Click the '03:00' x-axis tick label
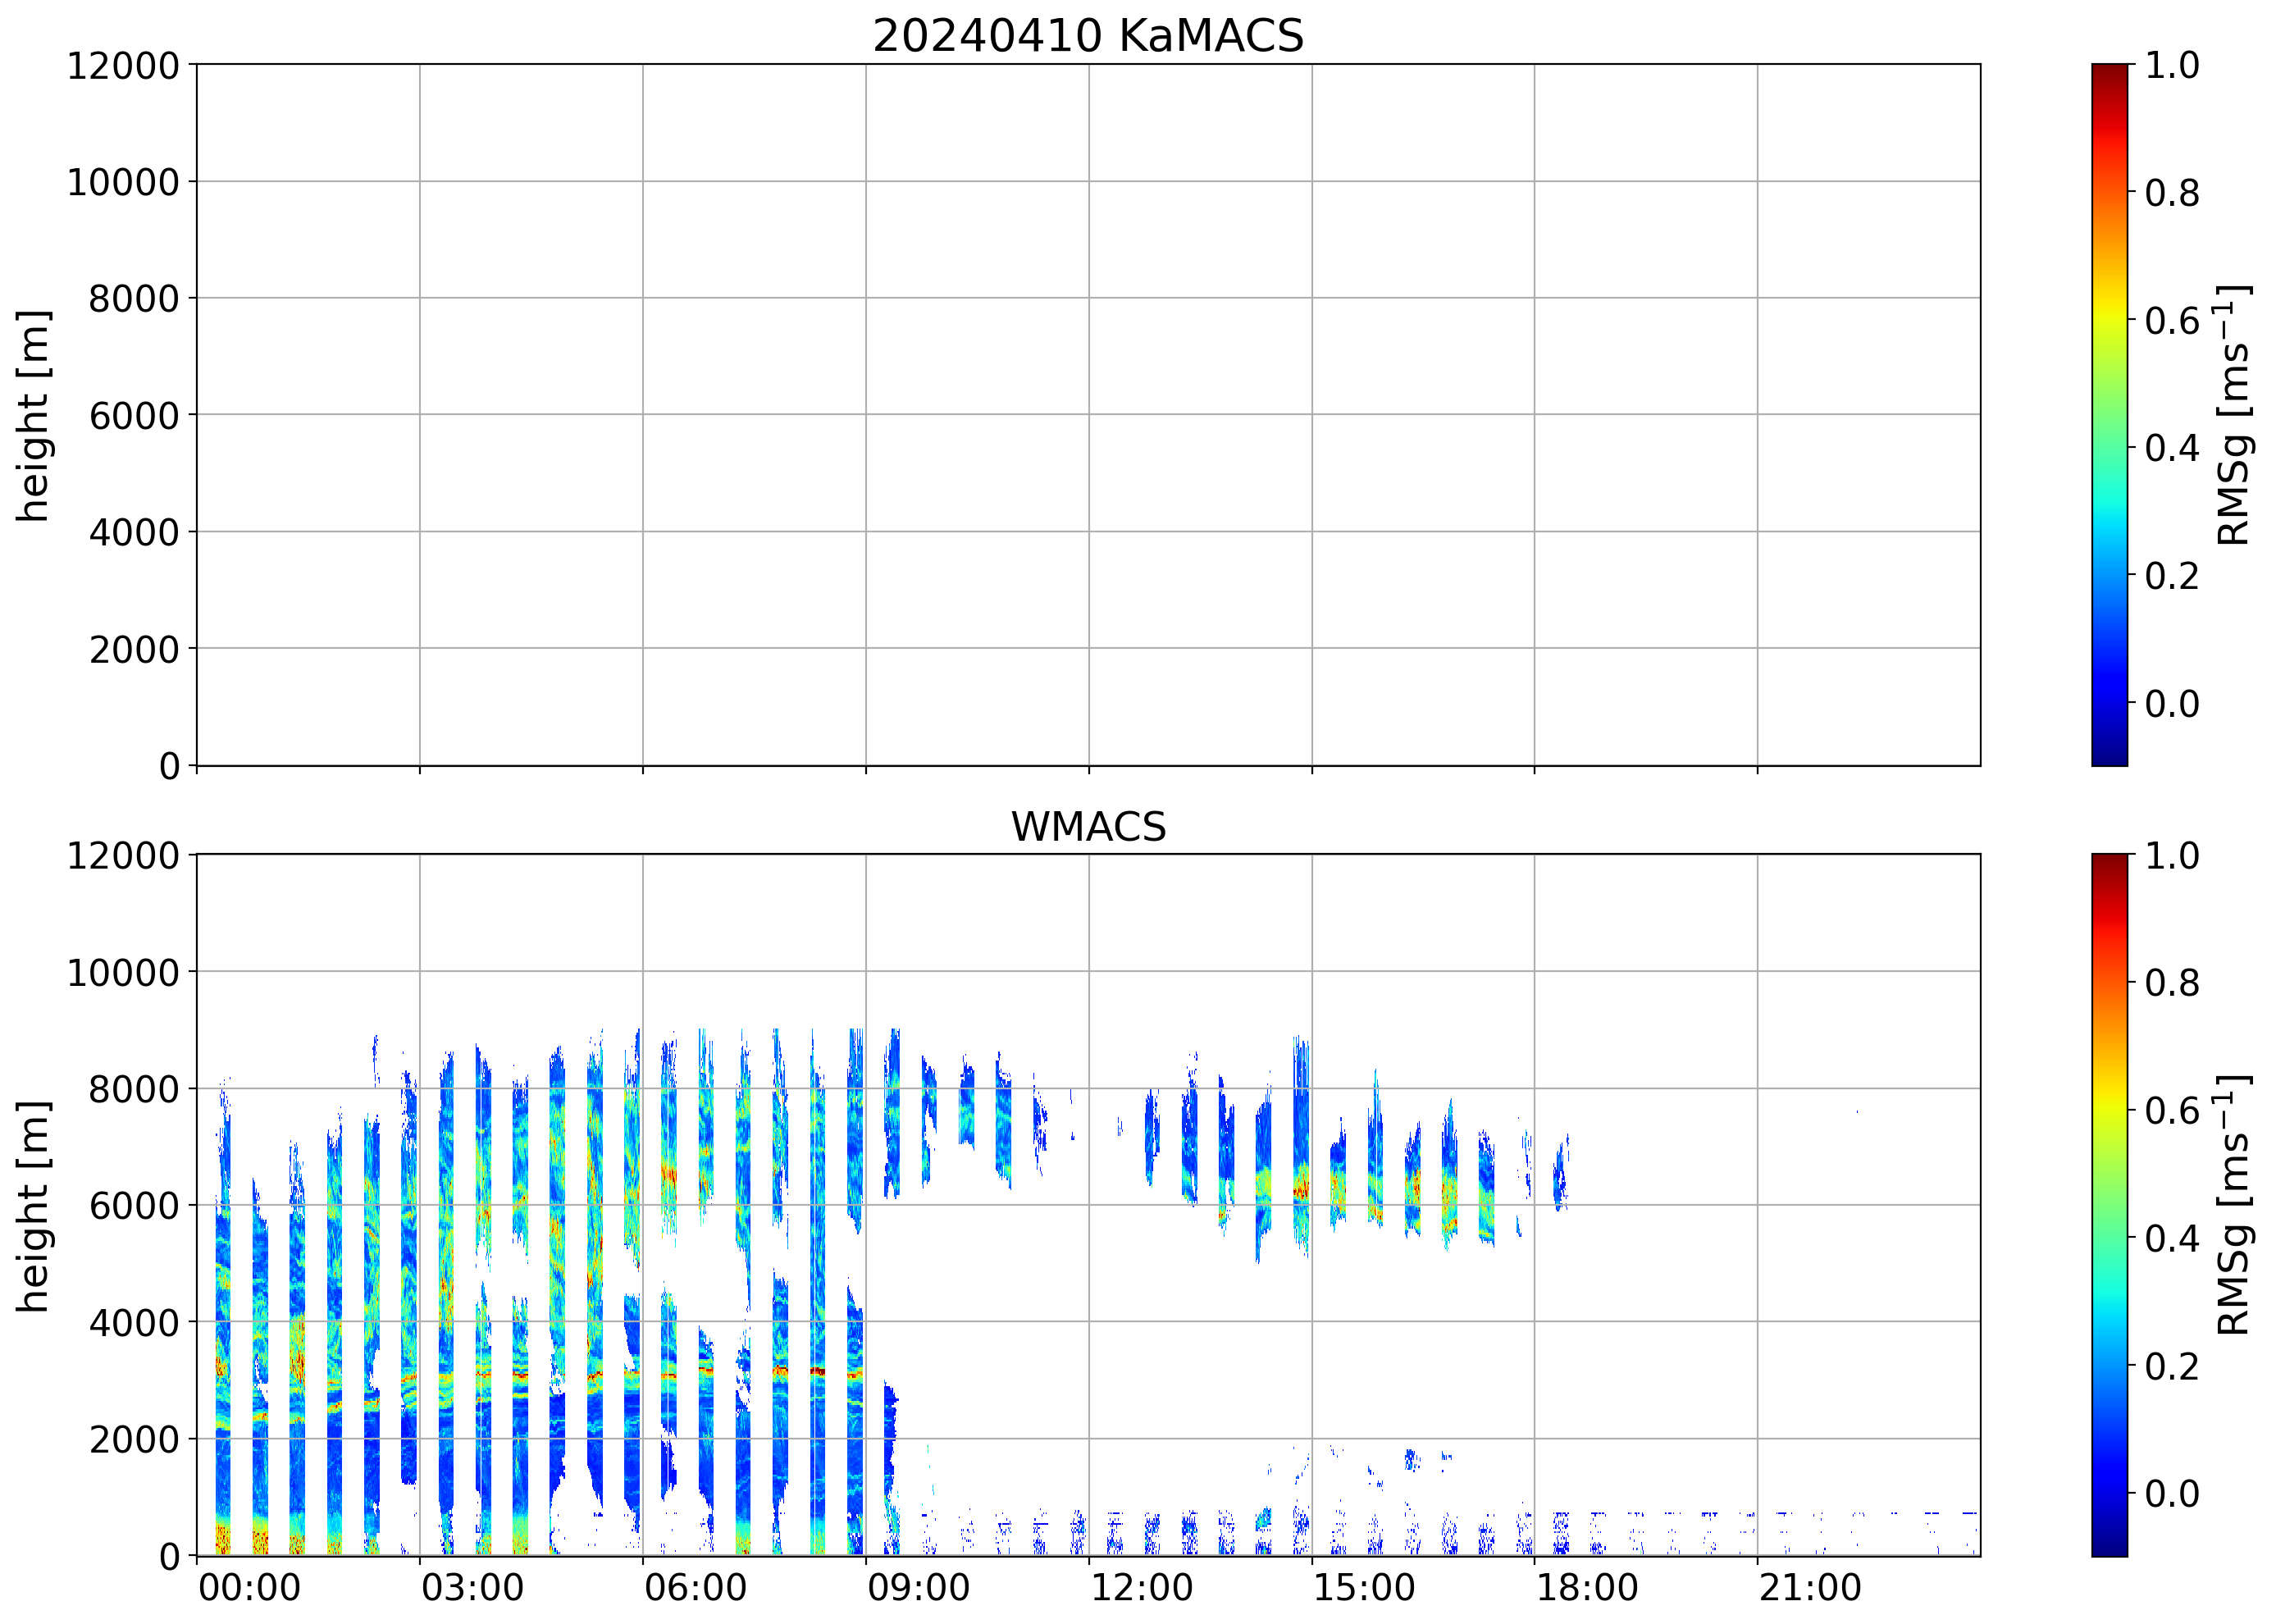The image size is (2276, 1624). [x=472, y=1588]
